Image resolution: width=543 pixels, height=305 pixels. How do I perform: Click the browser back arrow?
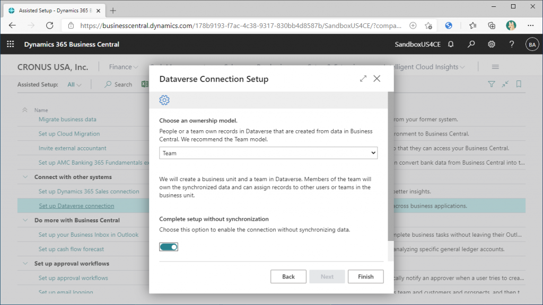pyautogui.click(x=13, y=25)
